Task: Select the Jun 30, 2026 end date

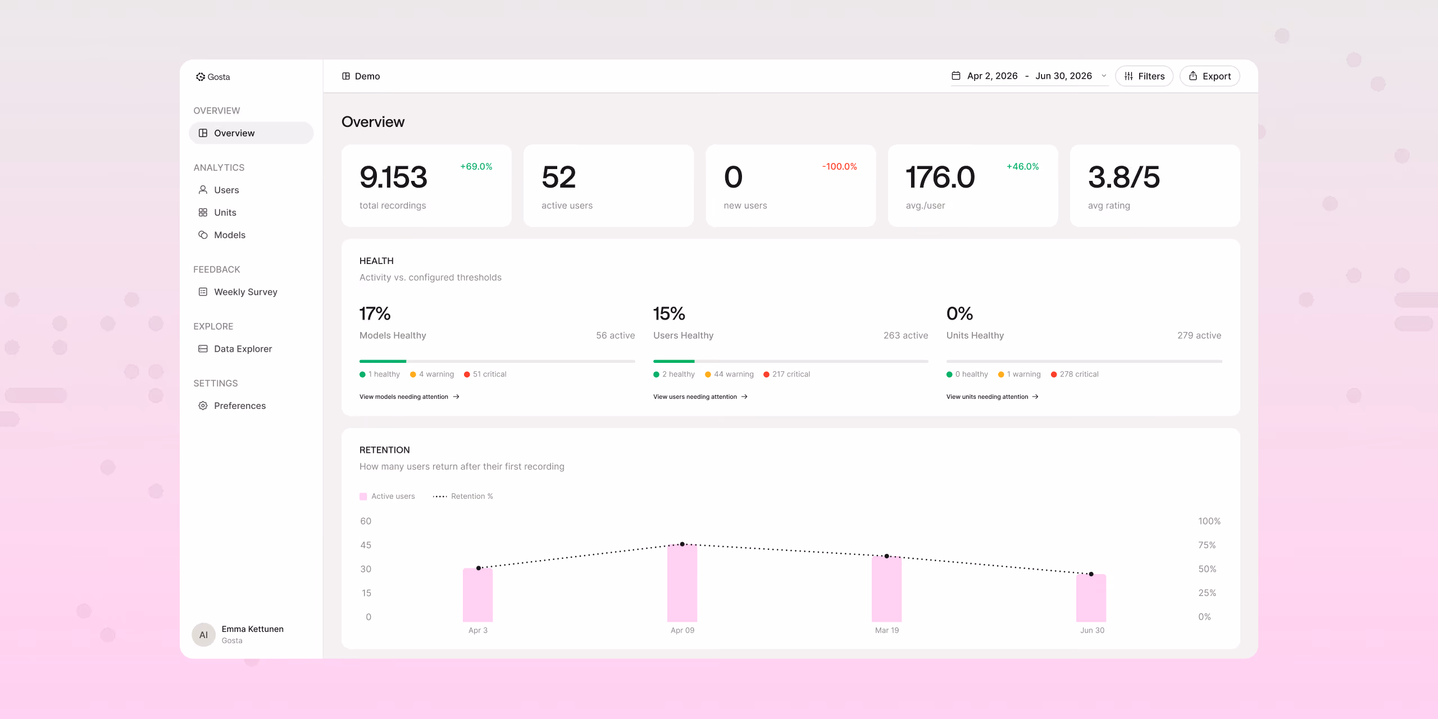Action: click(1063, 76)
